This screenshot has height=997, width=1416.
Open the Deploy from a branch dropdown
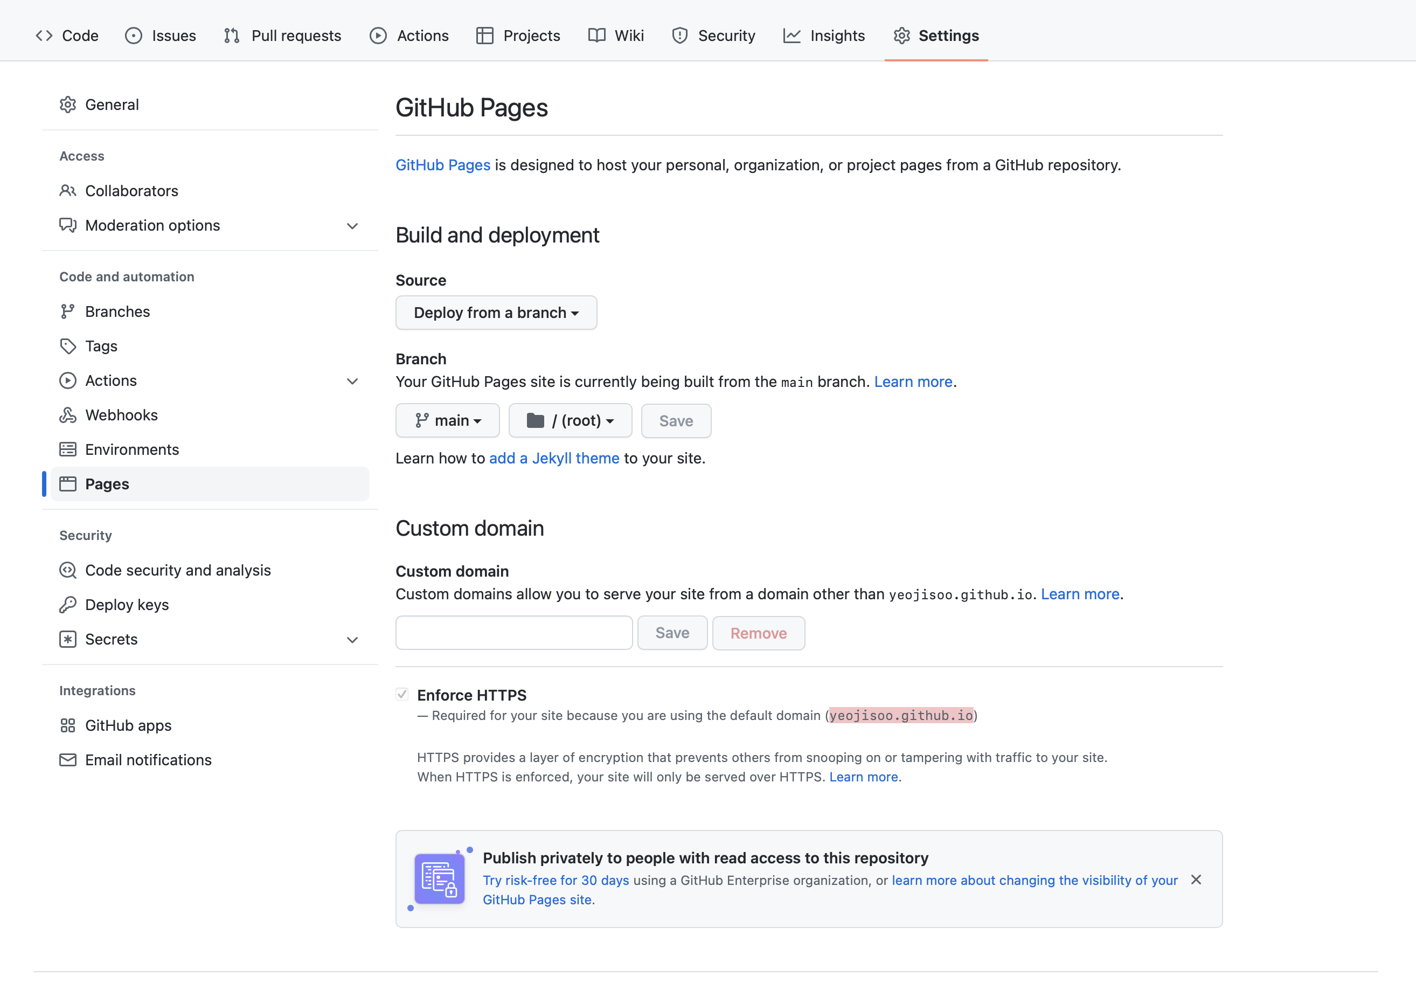coord(496,313)
